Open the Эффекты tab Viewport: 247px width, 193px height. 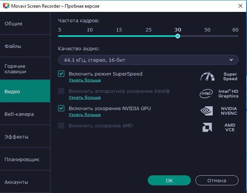point(25,137)
